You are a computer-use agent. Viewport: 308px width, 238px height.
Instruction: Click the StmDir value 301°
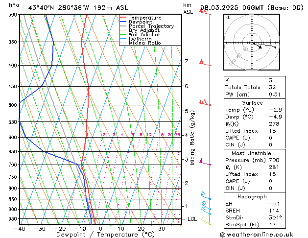[x=275, y=217]
